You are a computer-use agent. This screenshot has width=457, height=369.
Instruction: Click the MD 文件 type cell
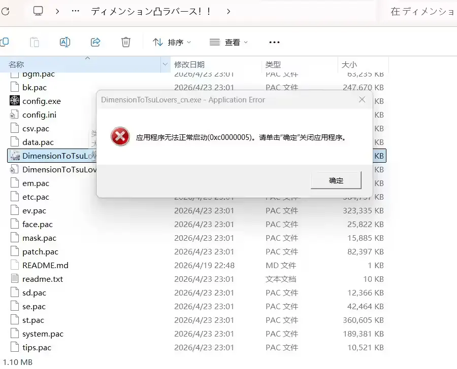(281, 266)
